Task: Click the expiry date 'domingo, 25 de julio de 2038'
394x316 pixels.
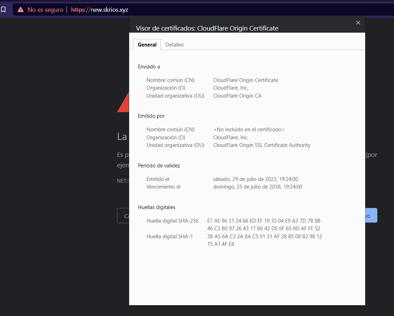Action: (258, 187)
